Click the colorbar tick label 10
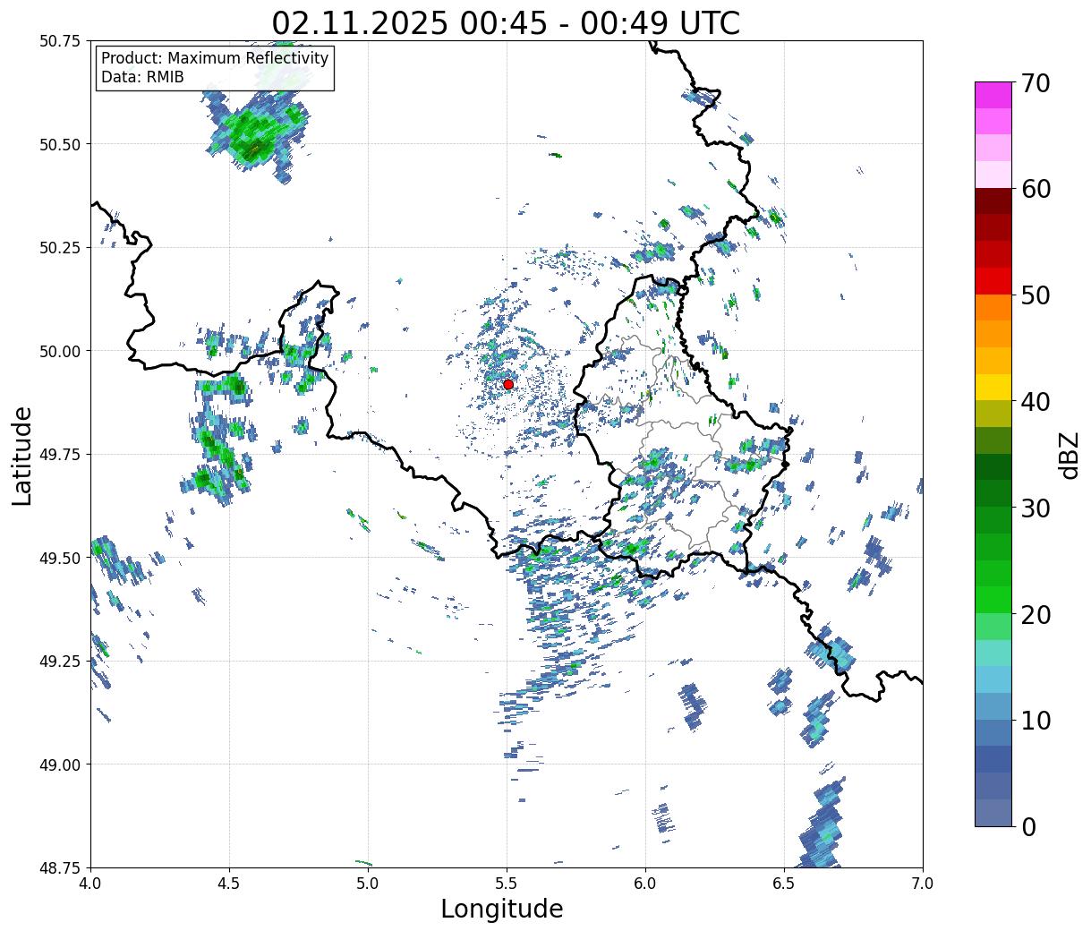 (1036, 720)
